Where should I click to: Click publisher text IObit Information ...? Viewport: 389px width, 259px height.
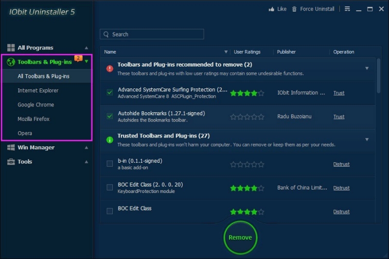pyautogui.click(x=301, y=93)
